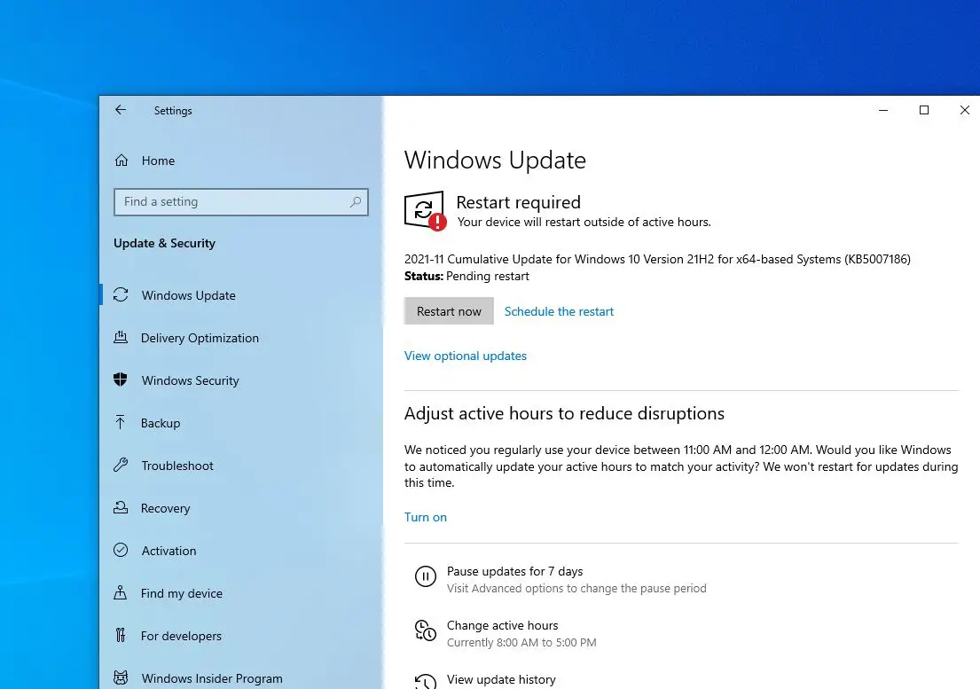Click the view update history icon
The height and width of the screenshot is (689, 980).
tap(426, 682)
